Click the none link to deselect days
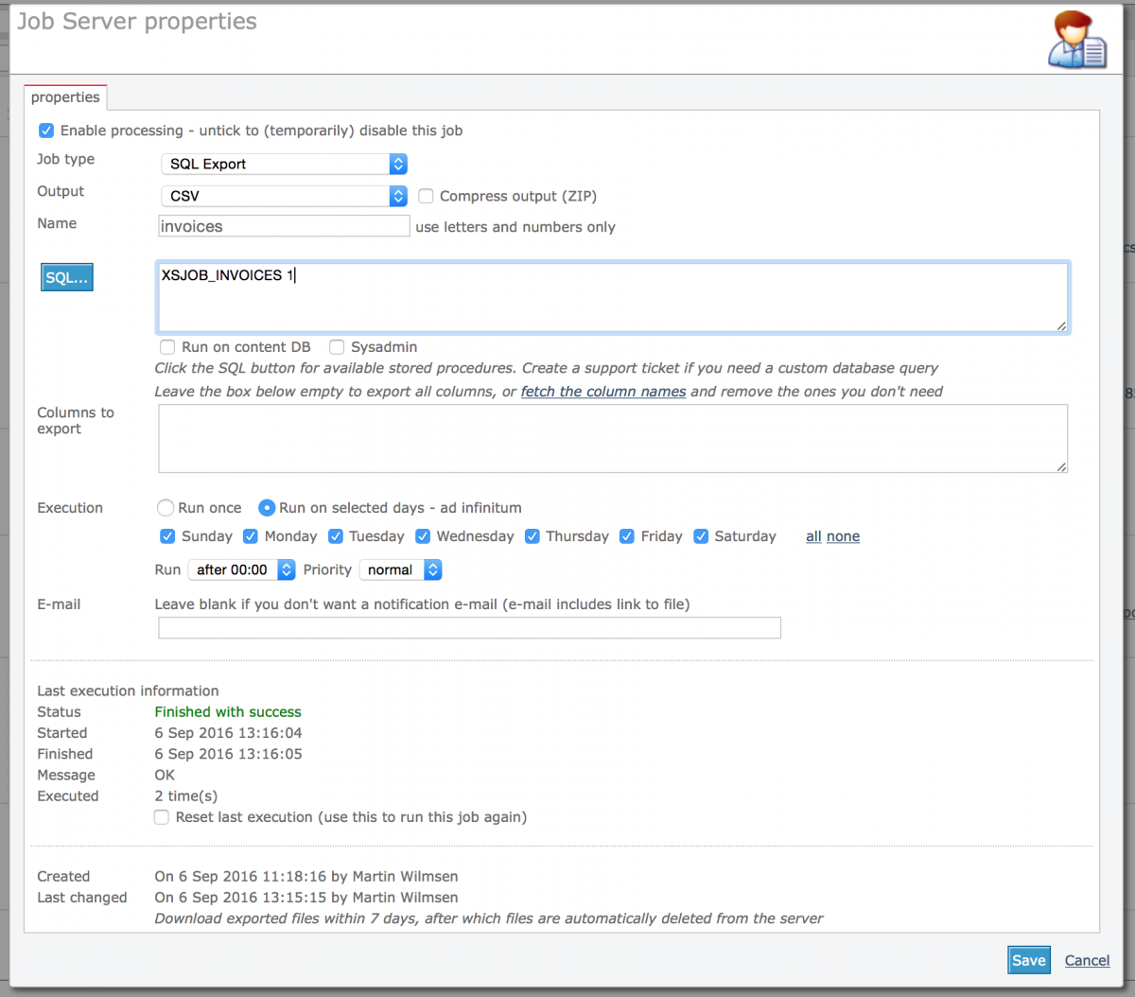Image resolution: width=1135 pixels, height=997 pixels. 843,536
